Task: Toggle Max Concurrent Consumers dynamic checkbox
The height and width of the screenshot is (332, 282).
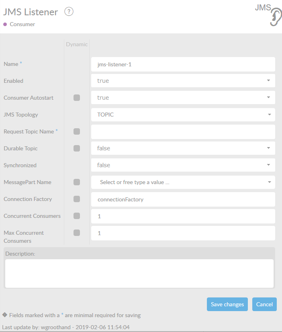Action: point(77,233)
